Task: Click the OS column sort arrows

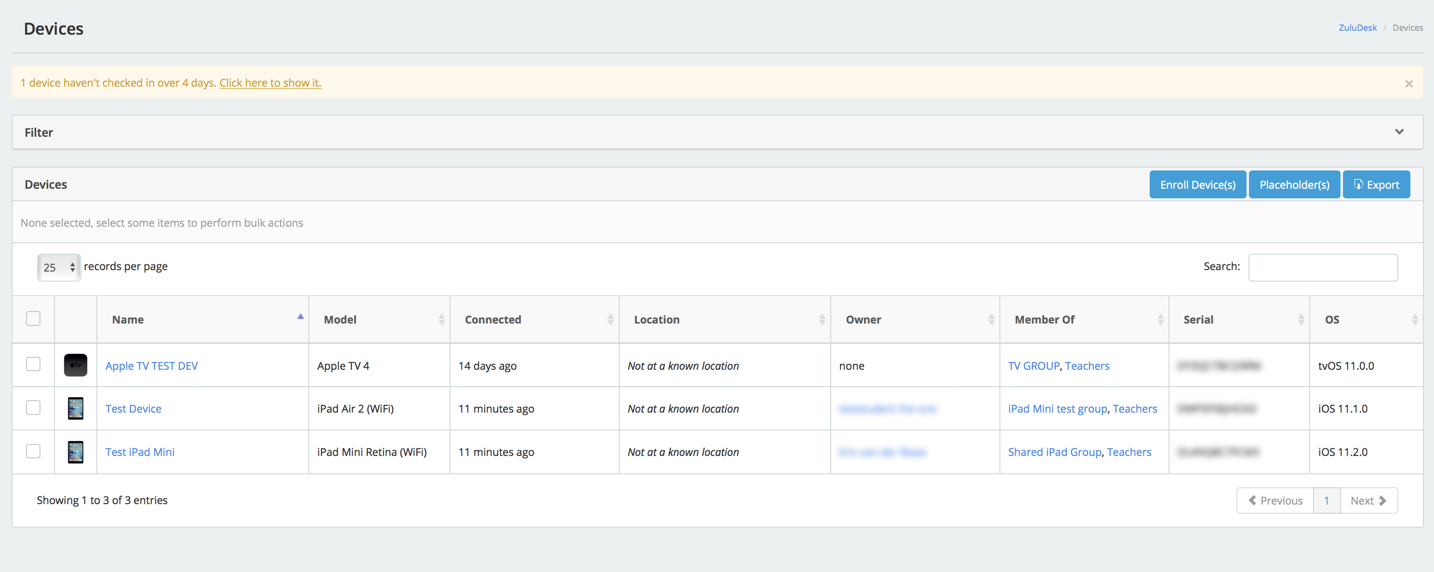Action: click(1415, 319)
